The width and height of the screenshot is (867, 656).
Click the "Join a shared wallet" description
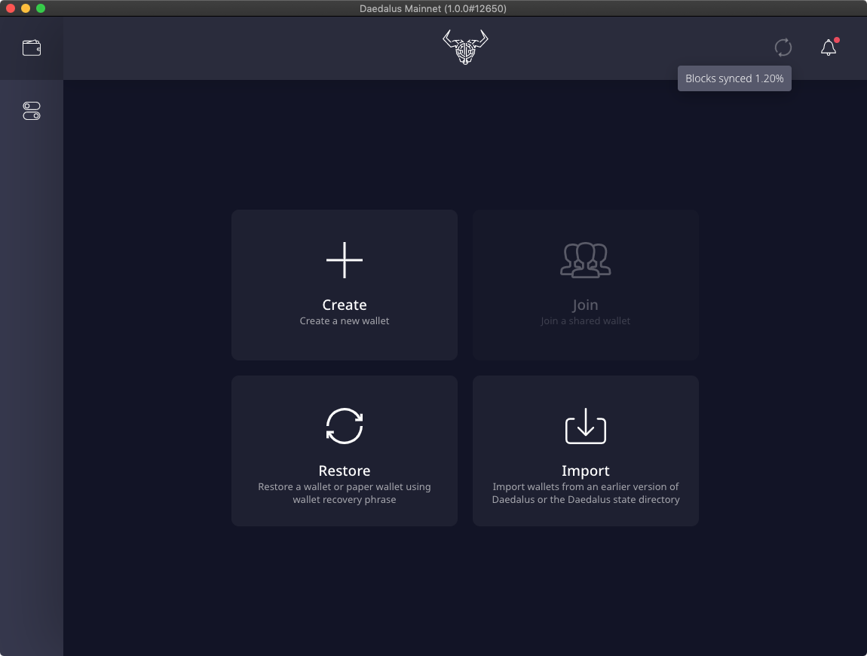coord(585,321)
